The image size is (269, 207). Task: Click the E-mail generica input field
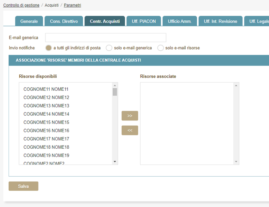coord(105,38)
